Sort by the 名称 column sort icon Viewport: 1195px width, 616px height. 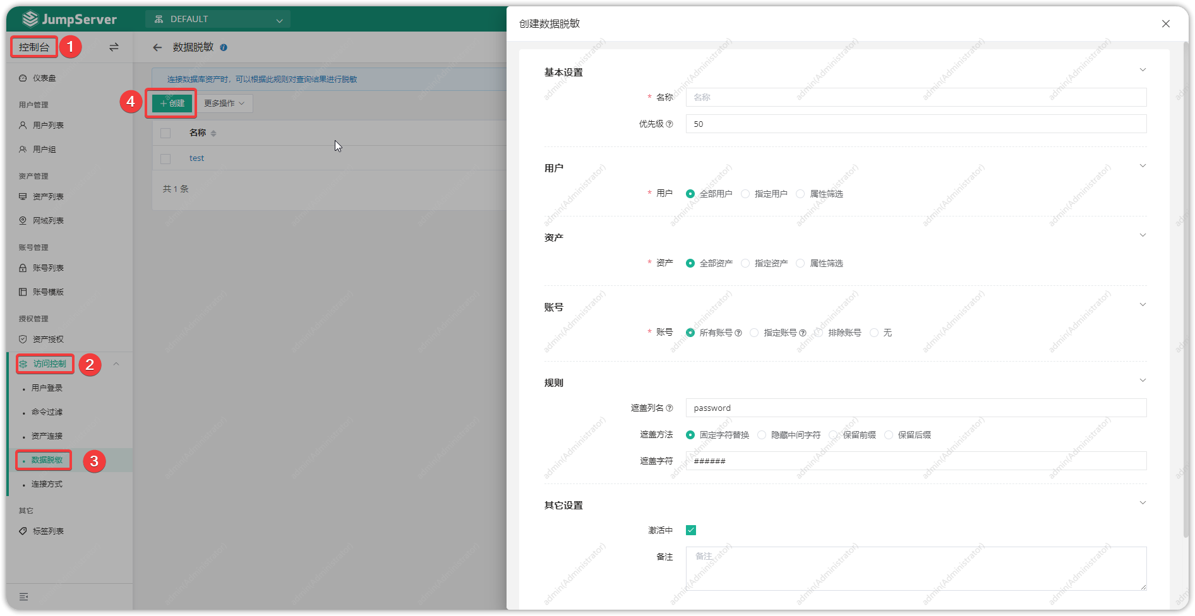pos(213,133)
